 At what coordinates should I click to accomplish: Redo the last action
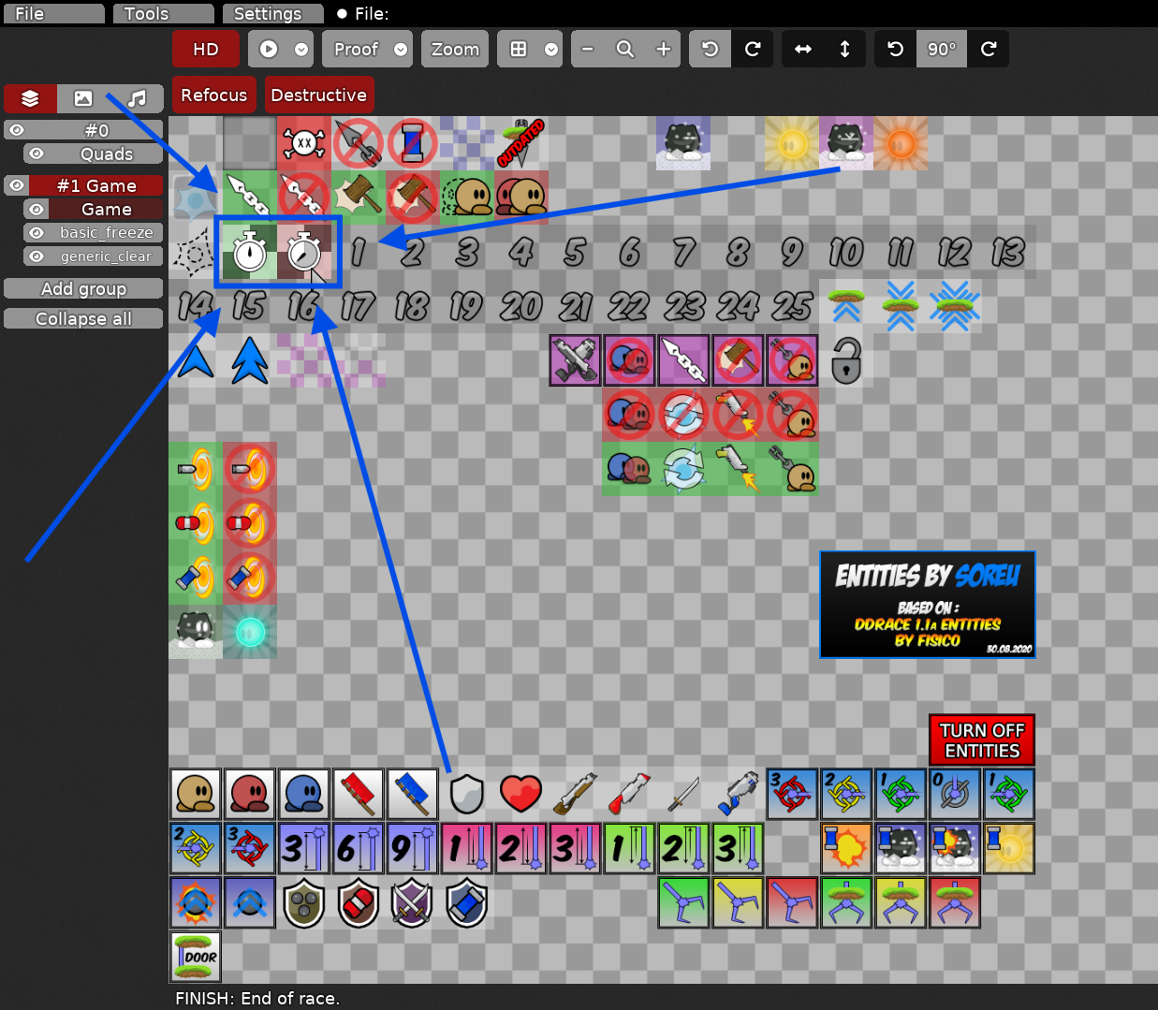pos(753,49)
